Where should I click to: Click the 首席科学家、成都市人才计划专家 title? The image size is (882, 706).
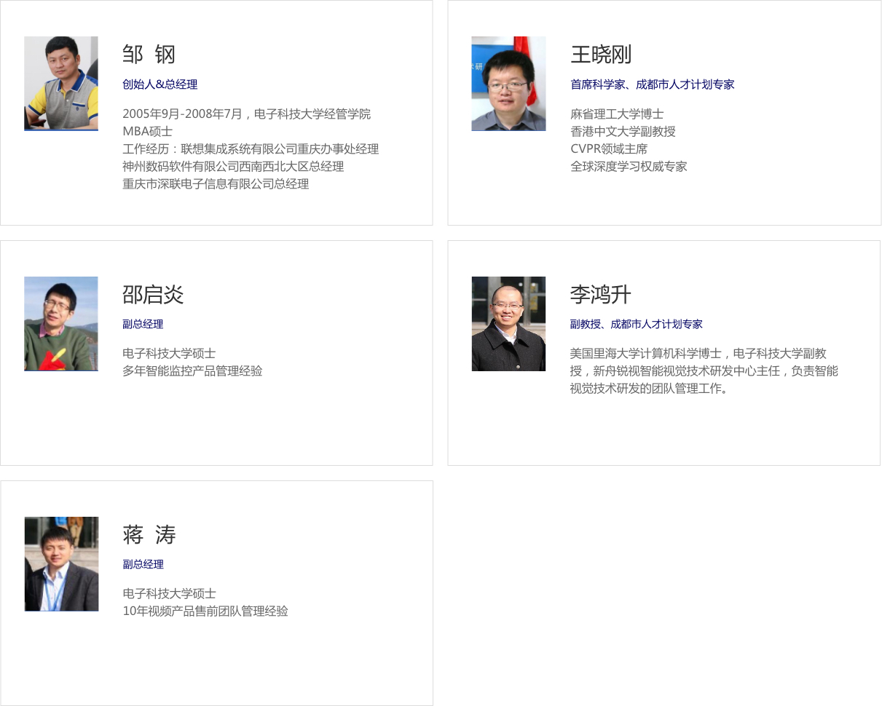point(652,84)
